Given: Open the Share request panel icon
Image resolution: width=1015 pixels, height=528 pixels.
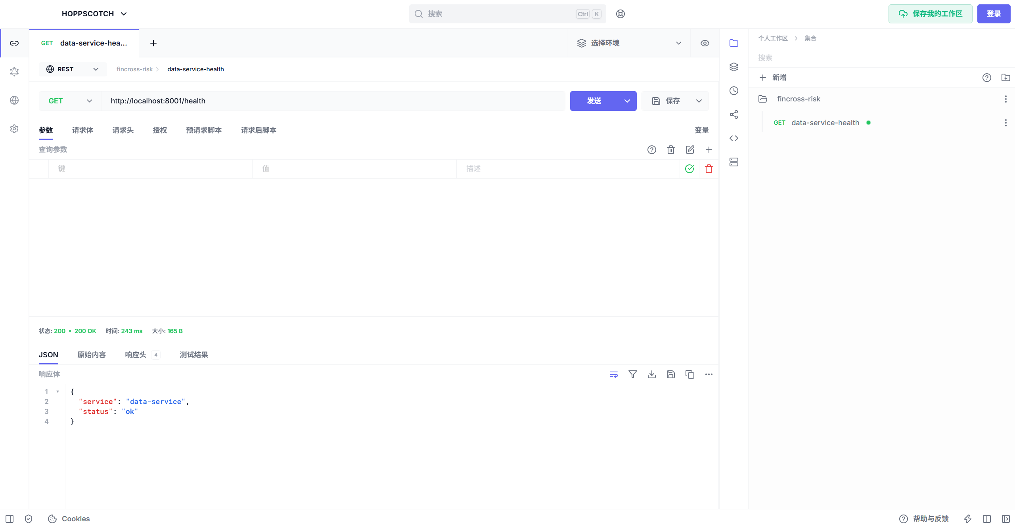Looking at the screenshot, I should (734, 114).
